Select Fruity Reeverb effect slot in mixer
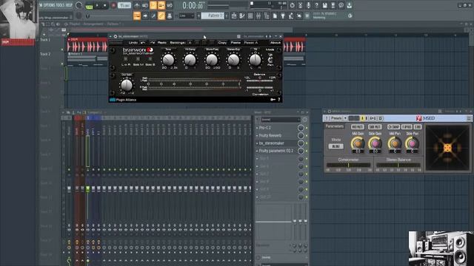 (277, 135)
